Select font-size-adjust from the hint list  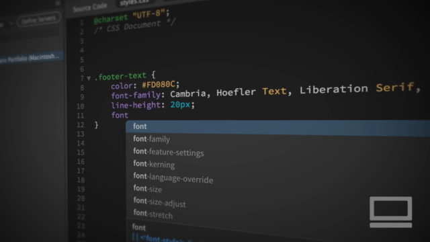(159, 202)
